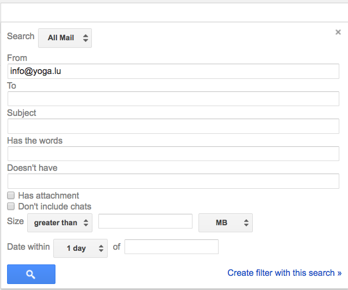Click the arrows on the All Mail selector
The image size is (348, 290).
86,38
